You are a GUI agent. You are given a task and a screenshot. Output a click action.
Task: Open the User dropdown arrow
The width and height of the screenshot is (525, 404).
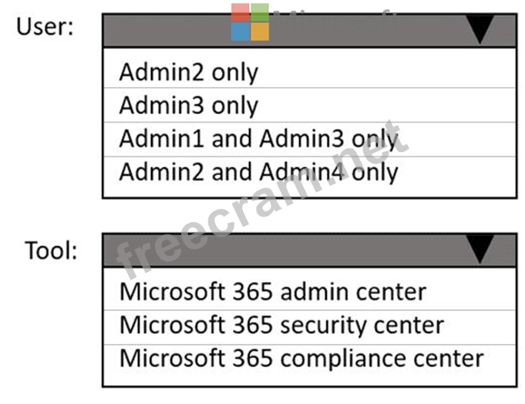pos(479,30)
